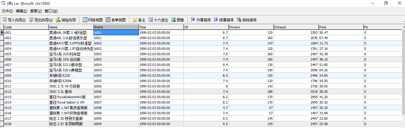Viewport: 405px width, 128px height.
Task: Open the 窗口(W) menu
Action: pyautogui.click(x=51, y=11)
